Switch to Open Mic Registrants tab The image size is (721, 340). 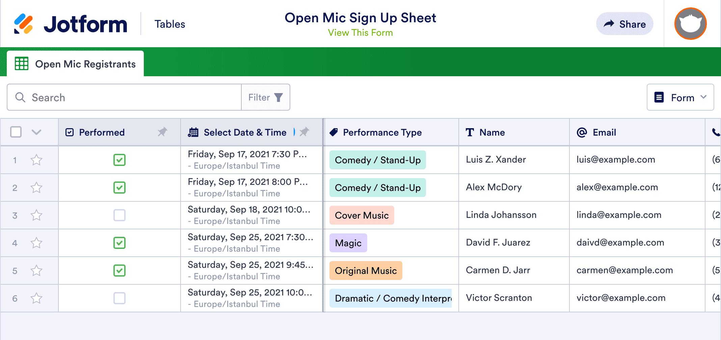pos(76,64)
